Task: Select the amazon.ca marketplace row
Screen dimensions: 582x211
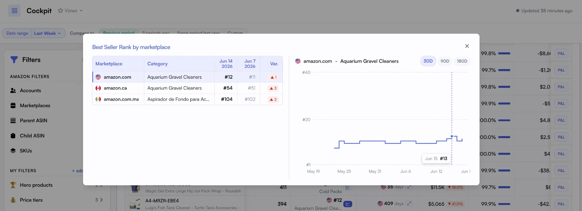Action: coord(187,88)
